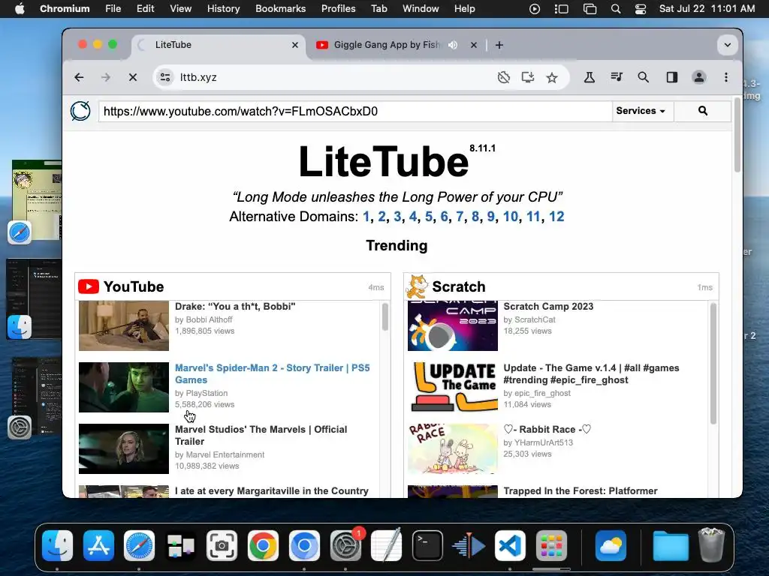Open the File menu

coord(113,9)
